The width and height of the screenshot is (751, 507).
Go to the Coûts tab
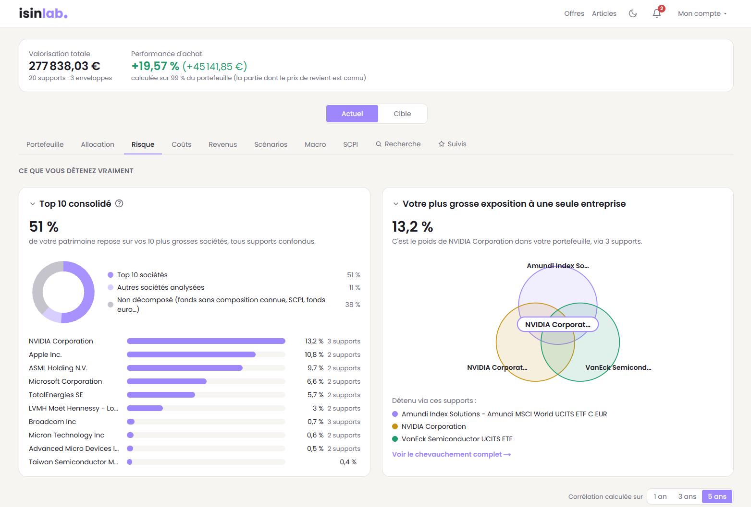click(182, 144)
